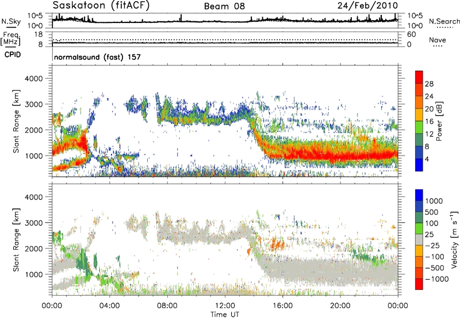Click the 20:00 time tick label
Screen dimensions: 460x318
pos(340,306)
